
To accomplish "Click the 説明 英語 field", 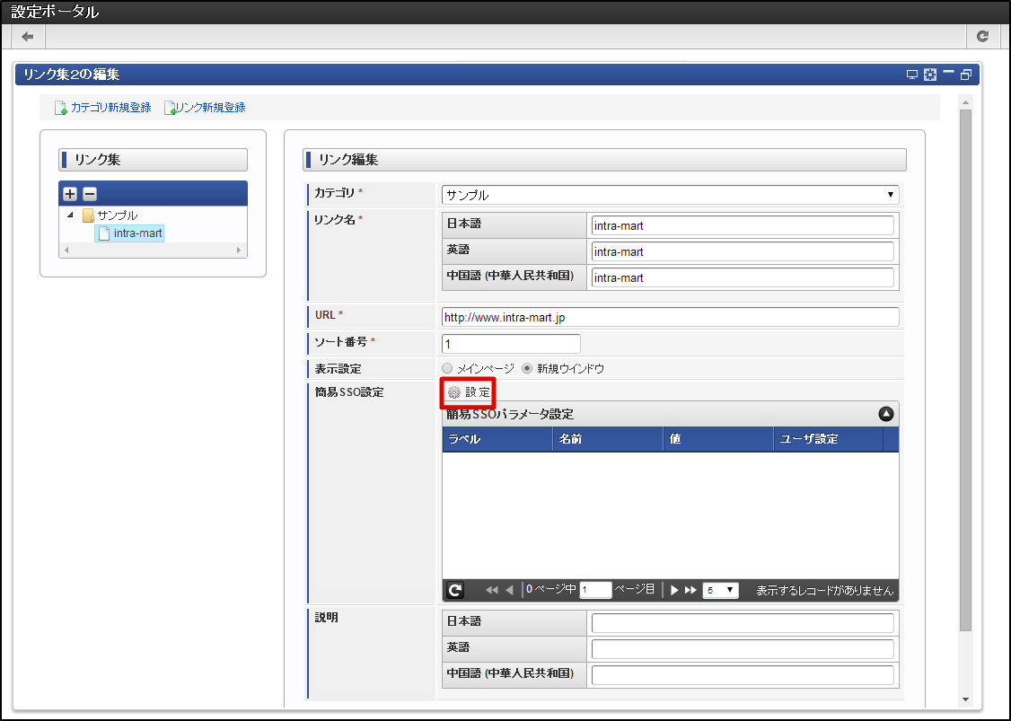I will pos(743,649).
